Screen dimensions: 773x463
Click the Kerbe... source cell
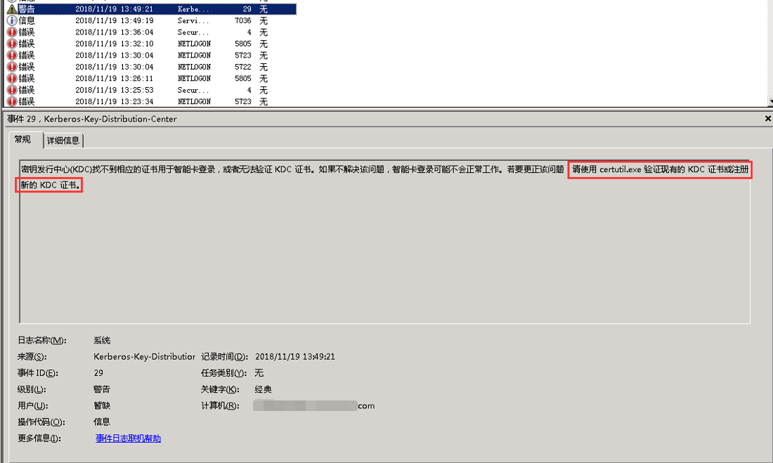click(193, 9)
